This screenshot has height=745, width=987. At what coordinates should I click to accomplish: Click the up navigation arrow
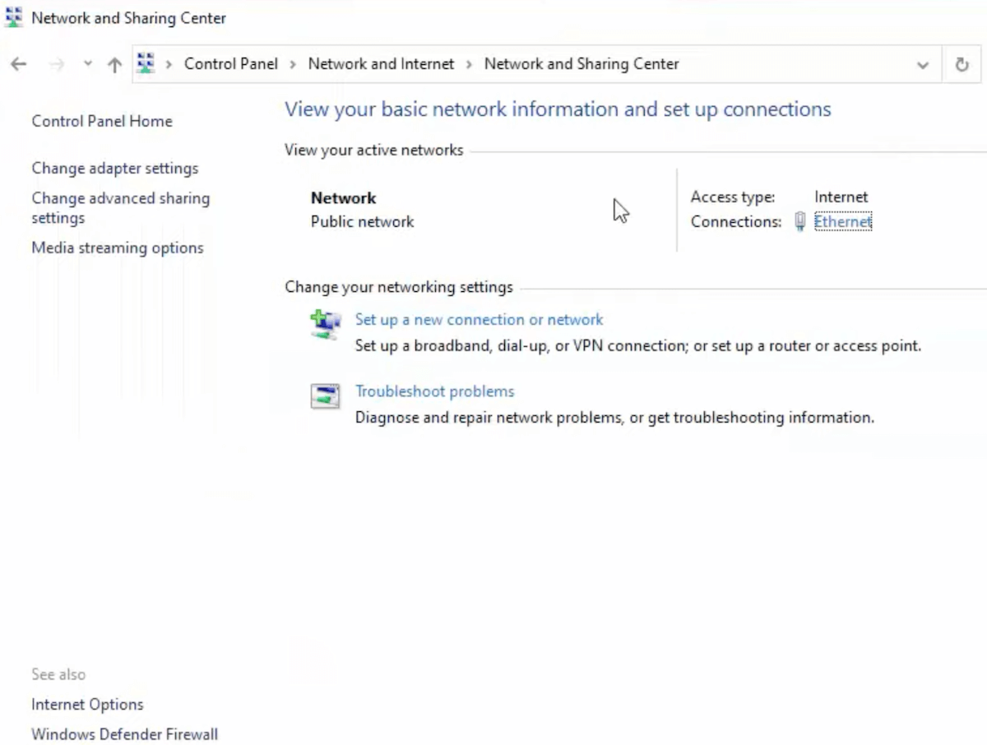point(114,63)
